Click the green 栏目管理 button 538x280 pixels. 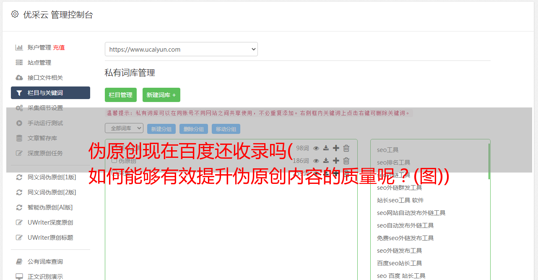click(x=121, y=95)
